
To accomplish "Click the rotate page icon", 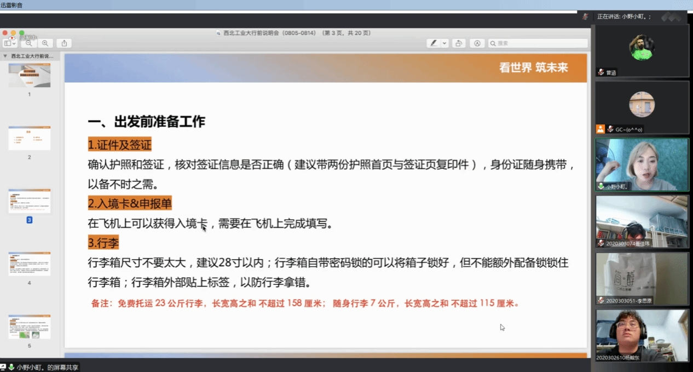I will point(459,43).
